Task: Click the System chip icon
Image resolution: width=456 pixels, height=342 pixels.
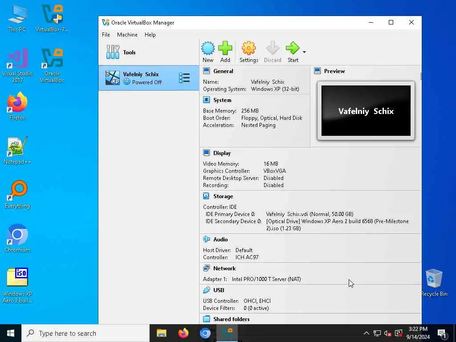Action: pyautogui.click(x=207, y=100)
